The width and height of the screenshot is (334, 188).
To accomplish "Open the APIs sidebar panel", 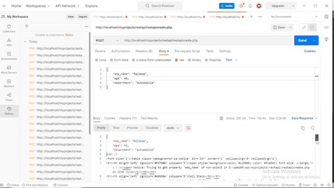I will (x=9, y=42).
